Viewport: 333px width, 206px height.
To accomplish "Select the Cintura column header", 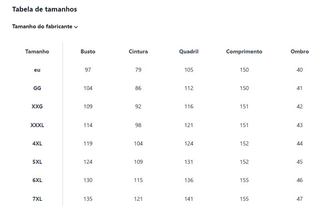I will 138,51.
